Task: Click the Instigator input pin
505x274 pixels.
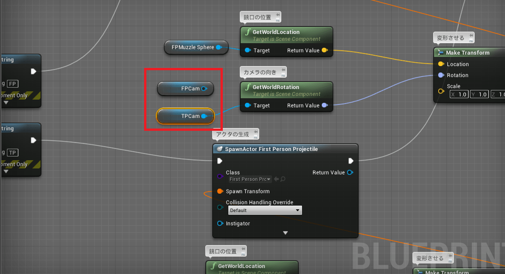Action: 220,223
